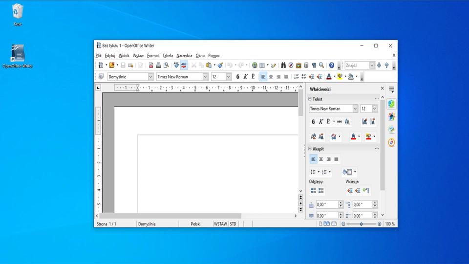Click the OpenOffice Help question mark icon
The width and height of the screenshot is (469, 264).
pyautogui.click(x=332, y=65)
